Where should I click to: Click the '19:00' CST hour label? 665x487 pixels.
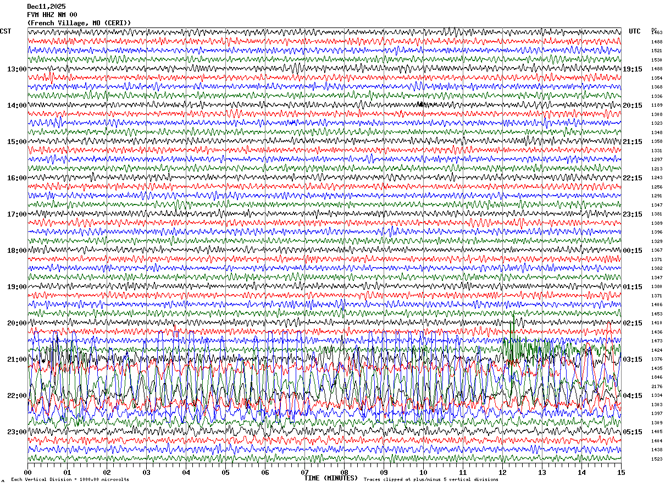pos(17,287)
